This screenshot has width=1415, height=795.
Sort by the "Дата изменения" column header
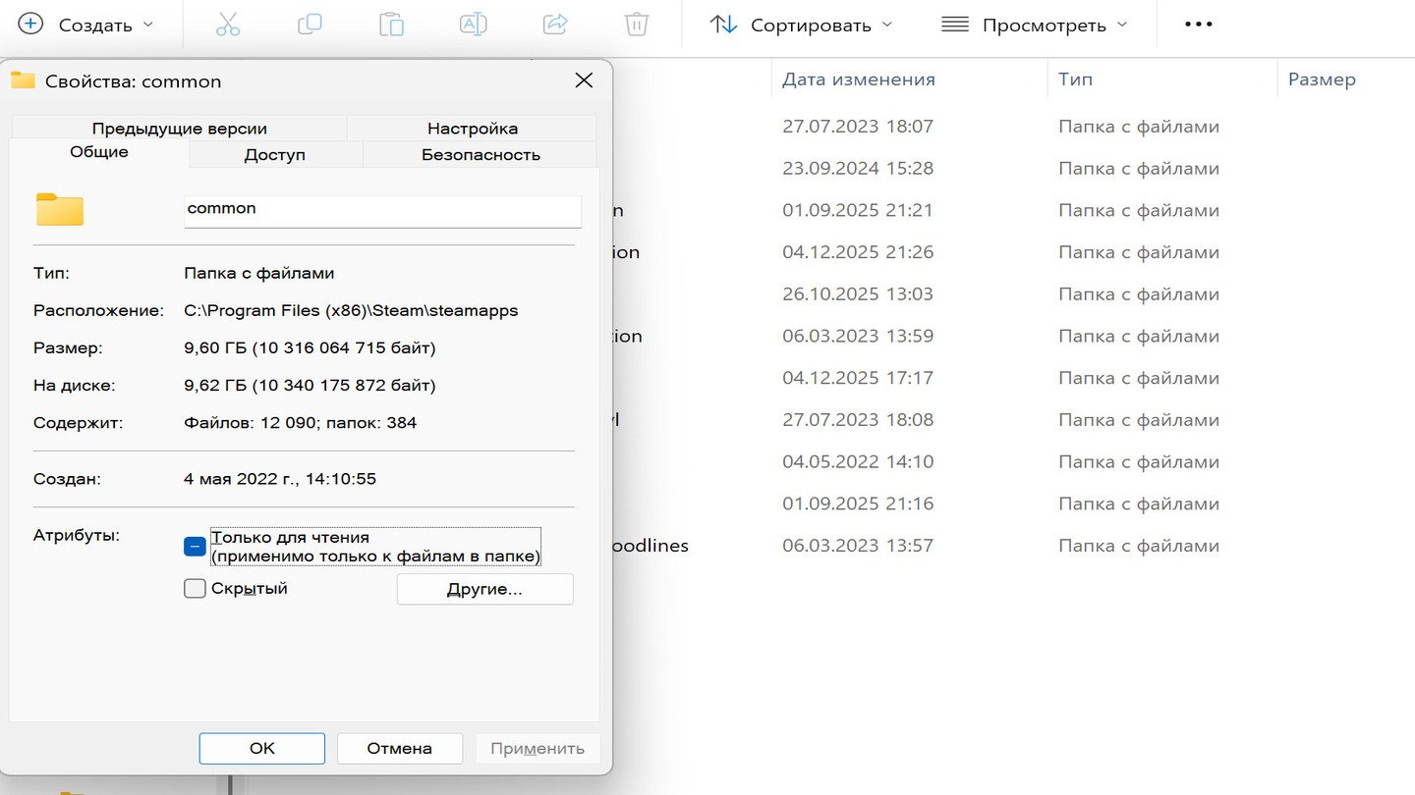pos(859,79)
